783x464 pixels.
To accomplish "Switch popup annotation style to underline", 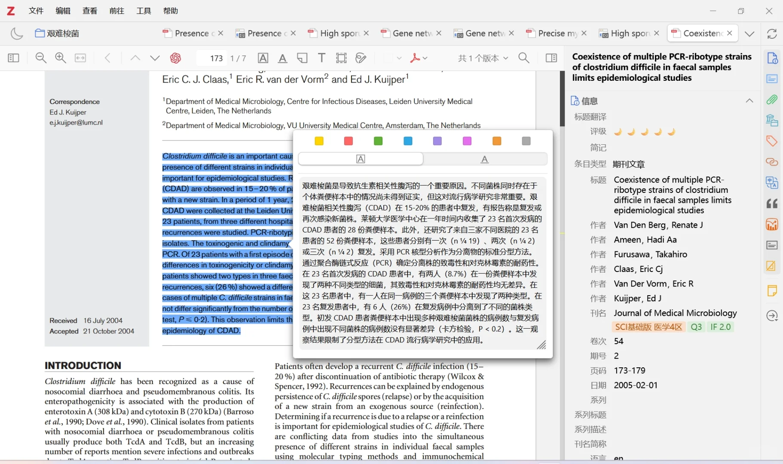I will (x=484, y=159).
